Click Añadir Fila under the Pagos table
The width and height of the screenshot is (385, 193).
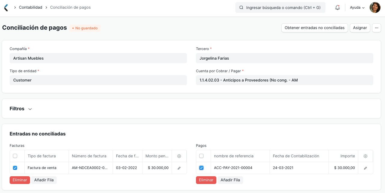coord(230,180)
